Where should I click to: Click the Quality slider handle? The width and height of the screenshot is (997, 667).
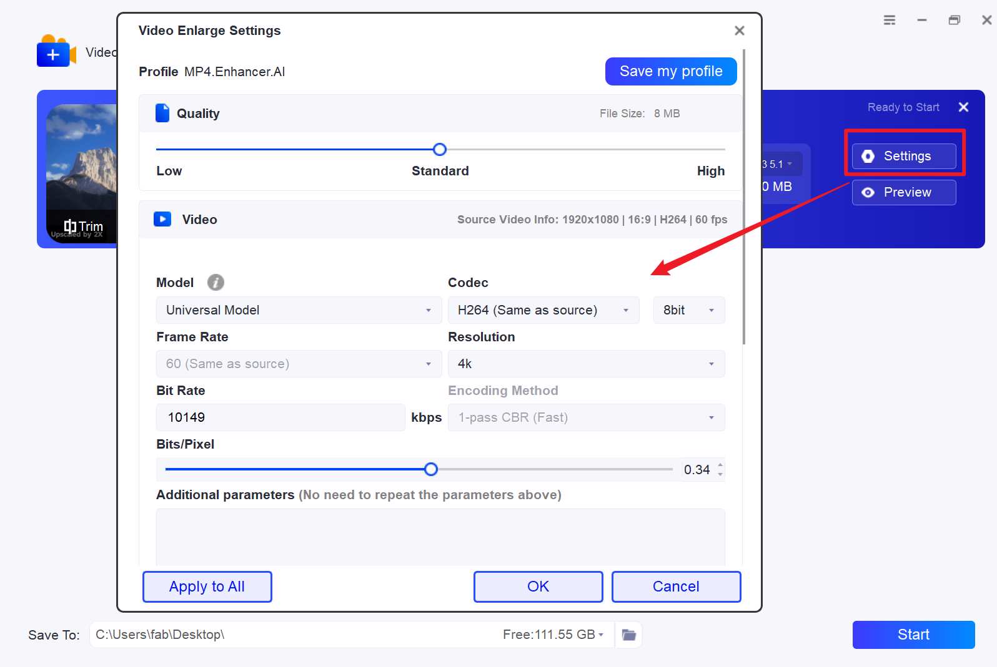tap(440, 149)
